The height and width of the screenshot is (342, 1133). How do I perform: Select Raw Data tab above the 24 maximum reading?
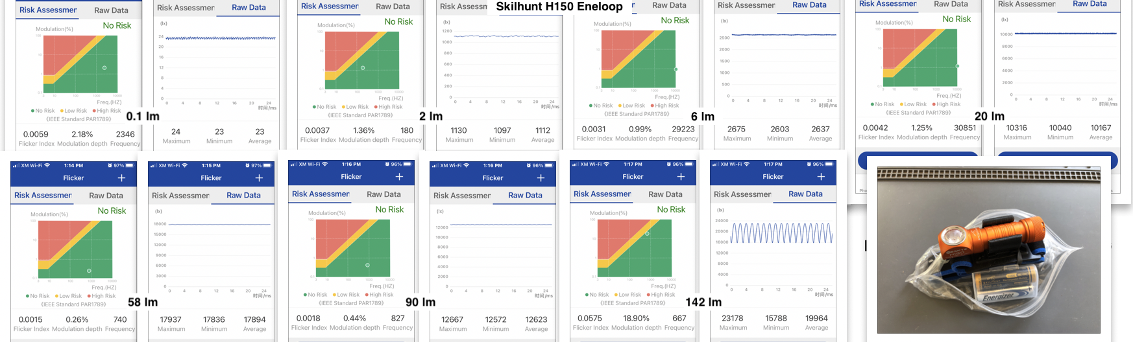[x=249, y=8]
